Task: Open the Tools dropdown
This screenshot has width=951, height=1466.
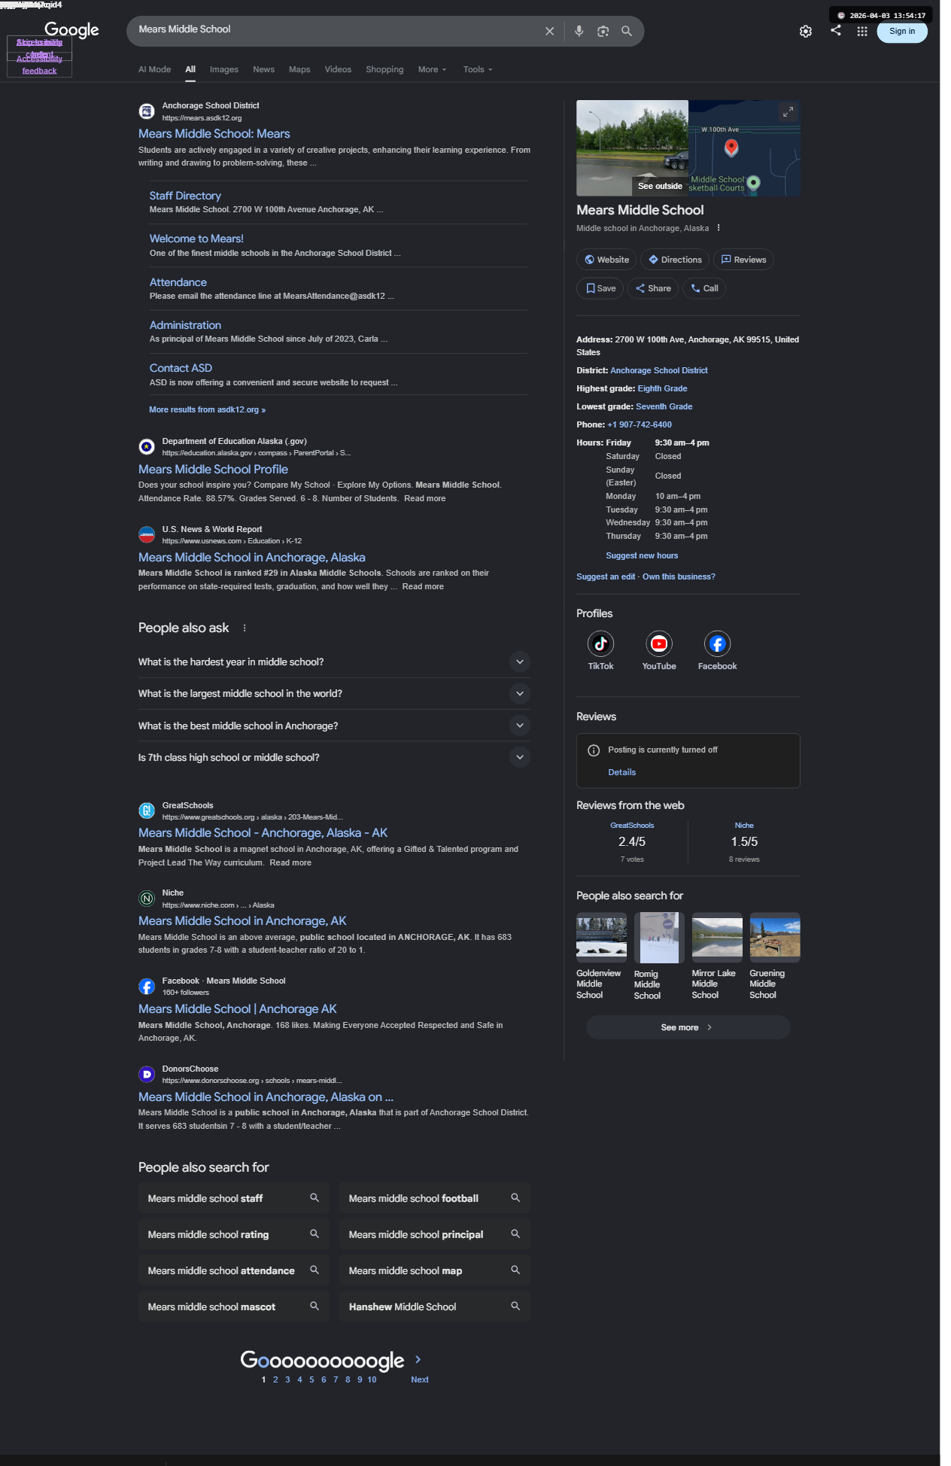Action: (x=478, y=69)
